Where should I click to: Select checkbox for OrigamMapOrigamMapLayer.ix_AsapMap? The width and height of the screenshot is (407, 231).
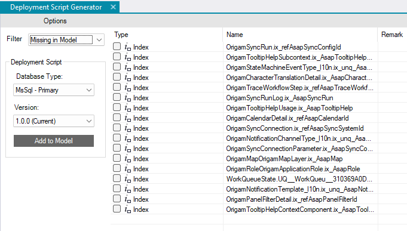(117, 158)
